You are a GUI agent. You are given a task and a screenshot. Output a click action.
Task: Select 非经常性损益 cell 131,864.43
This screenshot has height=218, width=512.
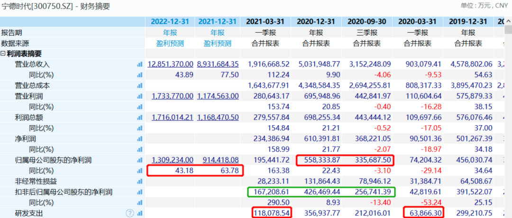321,182
